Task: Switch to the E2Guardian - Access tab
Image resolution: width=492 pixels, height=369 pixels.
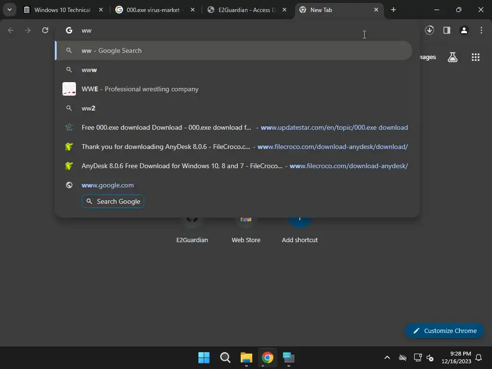Action: point(246,10)
